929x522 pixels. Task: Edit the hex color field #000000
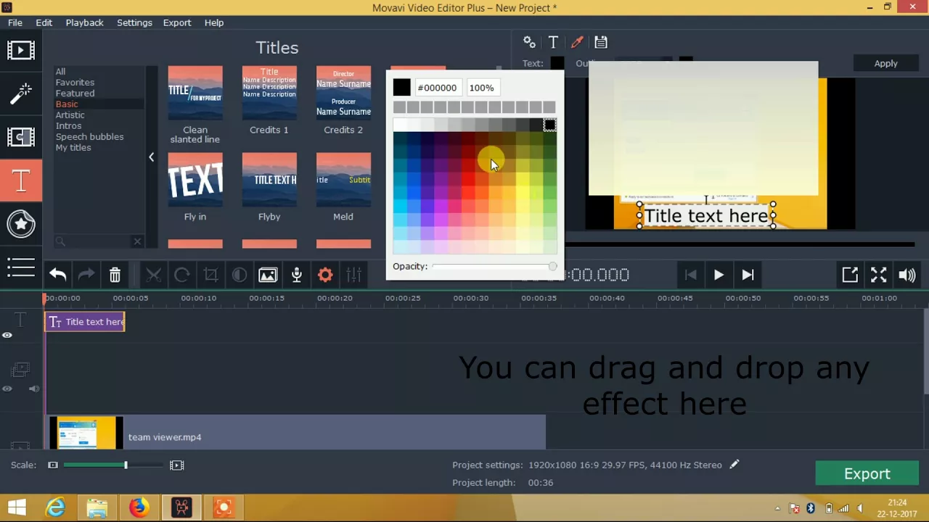[x=437, y=88]
